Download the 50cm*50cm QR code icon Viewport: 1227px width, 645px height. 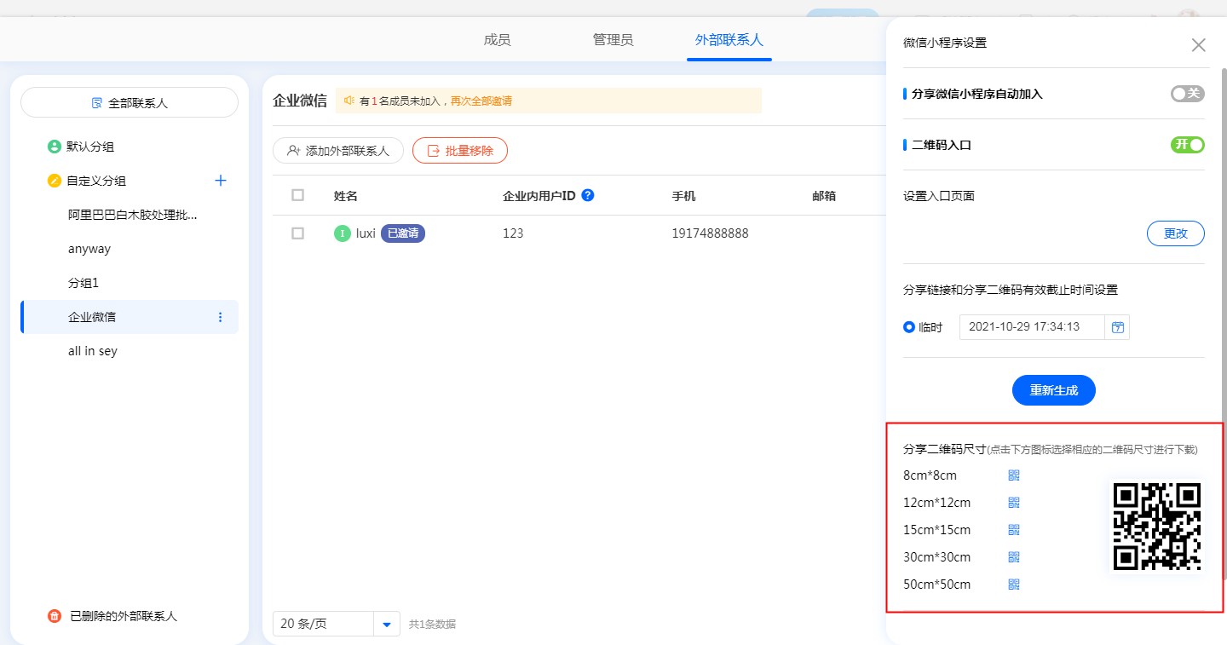(x=1014, y=585)
